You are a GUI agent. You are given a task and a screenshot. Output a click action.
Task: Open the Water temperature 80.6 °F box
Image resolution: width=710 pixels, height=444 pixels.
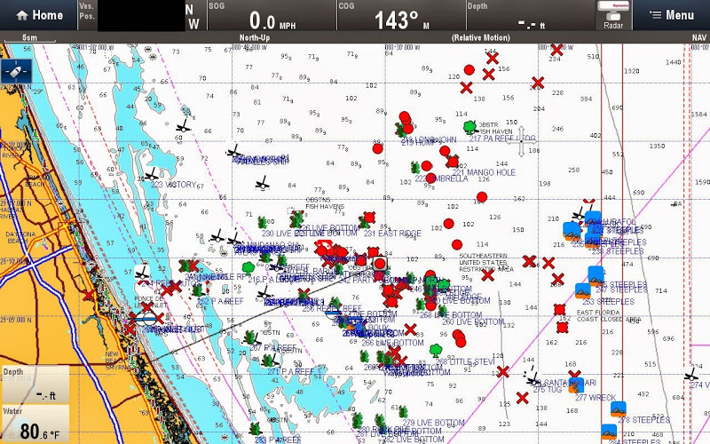[35, 424]
